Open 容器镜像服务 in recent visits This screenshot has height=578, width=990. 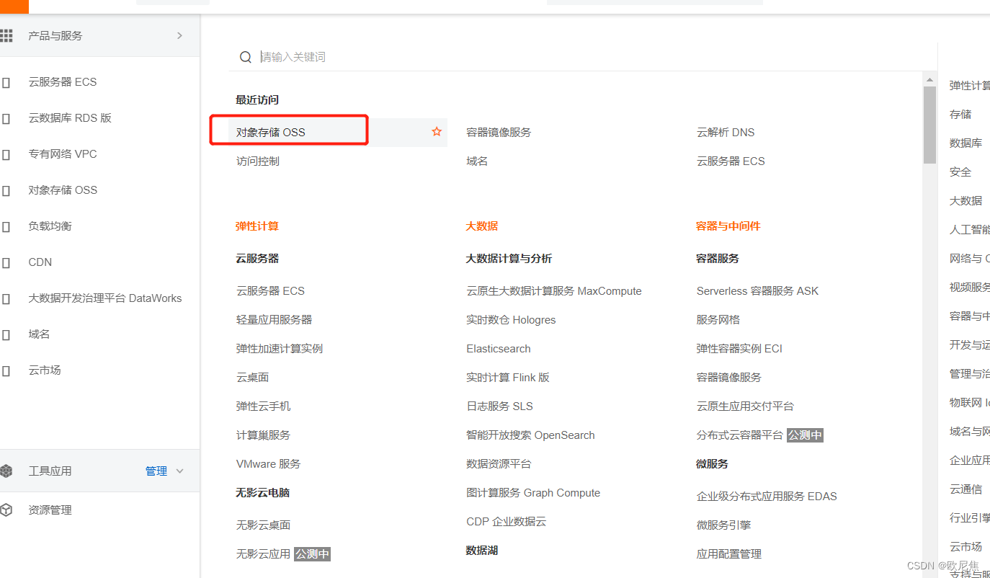pyautogui.click(x=499, y=132)
